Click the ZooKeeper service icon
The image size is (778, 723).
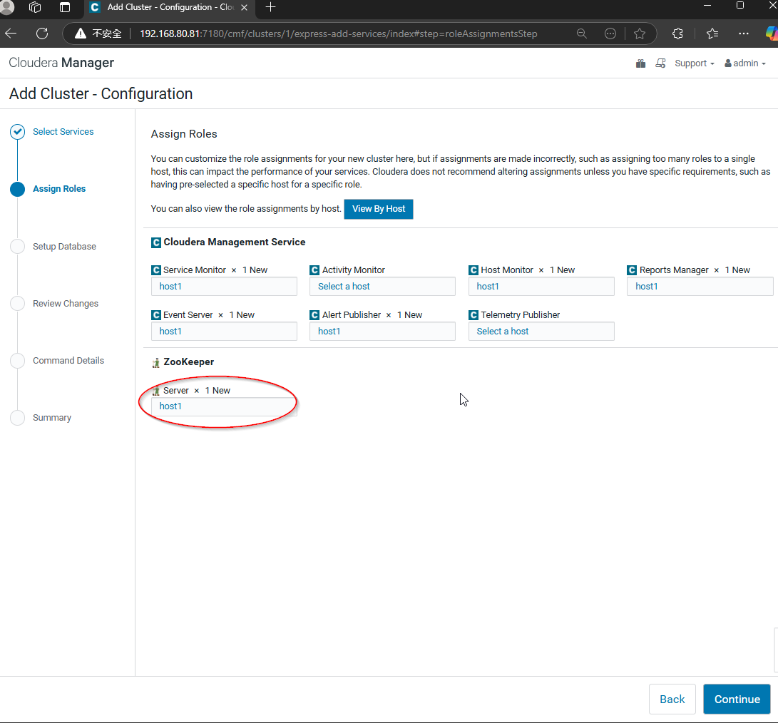(x=155, y=363)
